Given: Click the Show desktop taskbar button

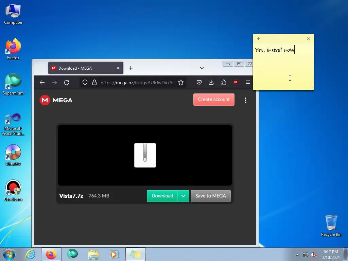Looking at the screenshot, I should click(346, 254).
